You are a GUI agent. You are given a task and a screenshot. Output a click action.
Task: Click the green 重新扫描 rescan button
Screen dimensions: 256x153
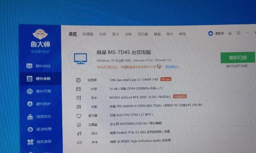pos(238,57)
